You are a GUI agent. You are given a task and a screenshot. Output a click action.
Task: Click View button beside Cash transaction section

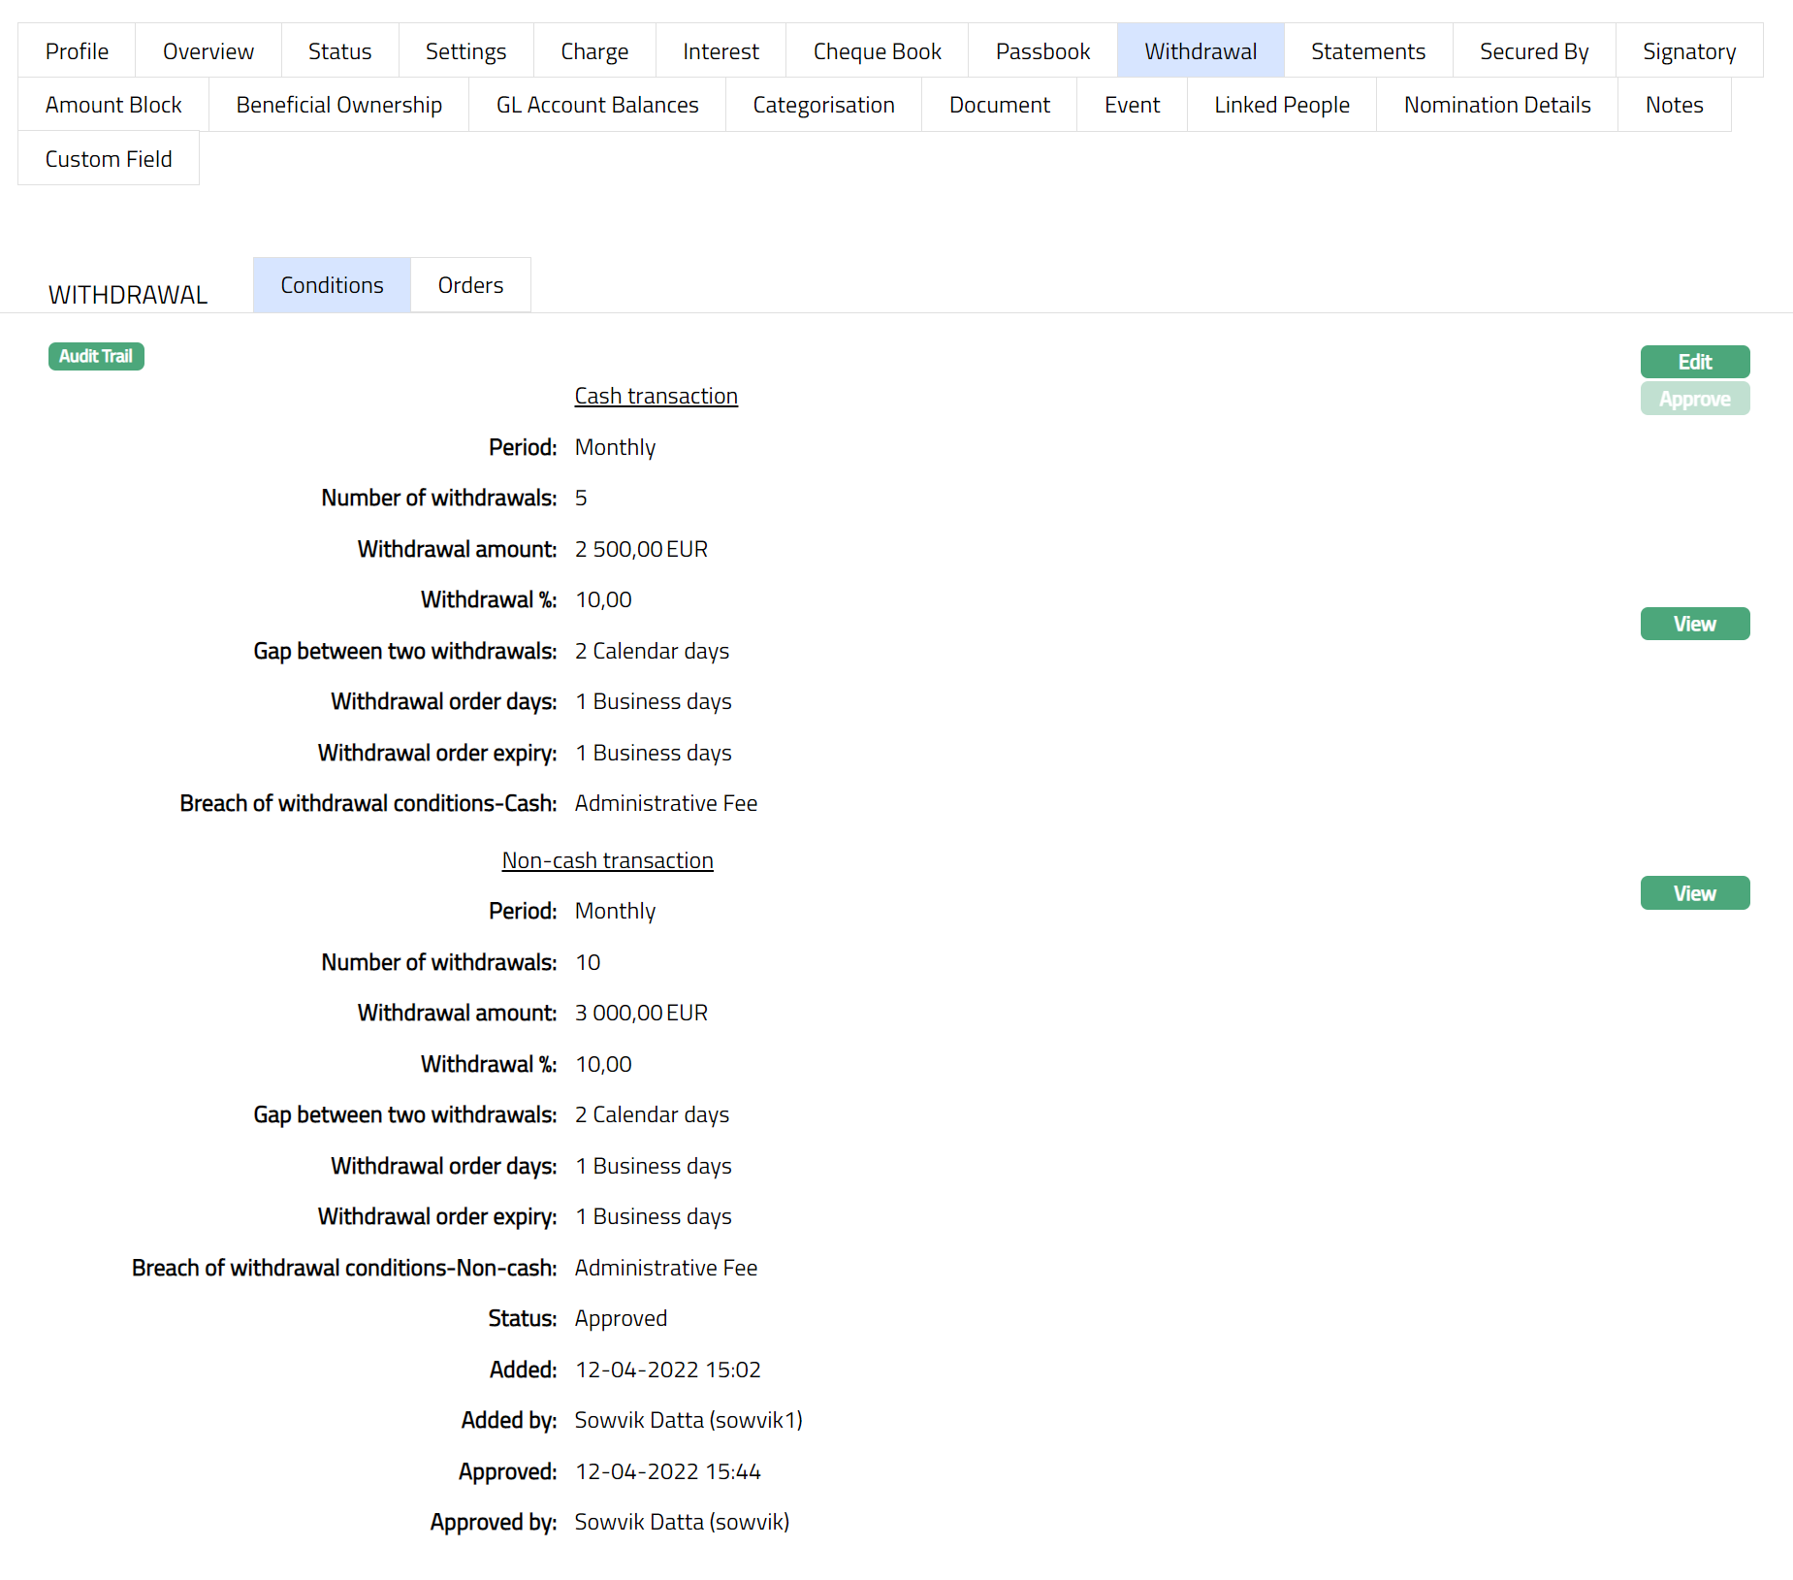pos(1694,624)
